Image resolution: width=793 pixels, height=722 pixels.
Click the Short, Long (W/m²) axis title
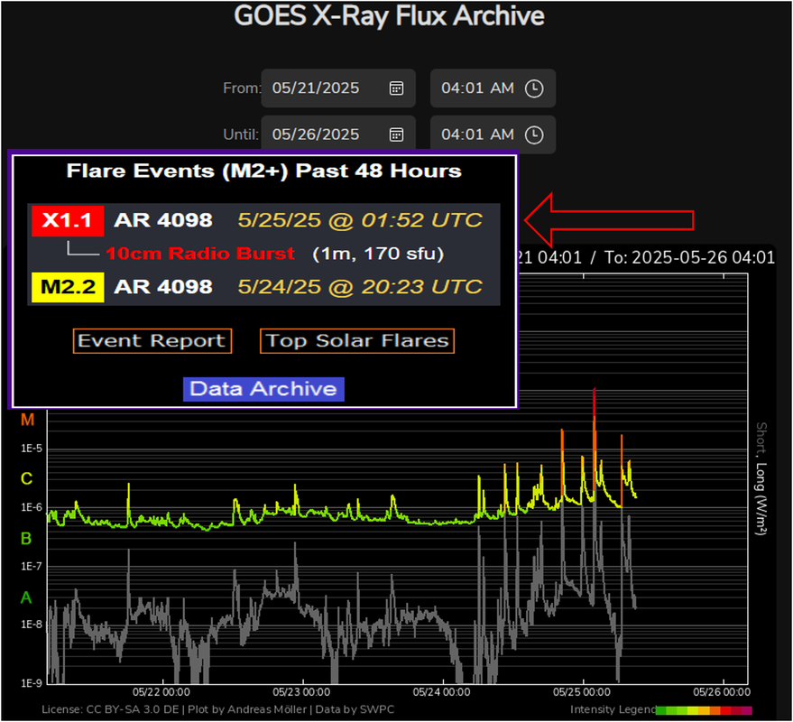(x=761, y=479)
